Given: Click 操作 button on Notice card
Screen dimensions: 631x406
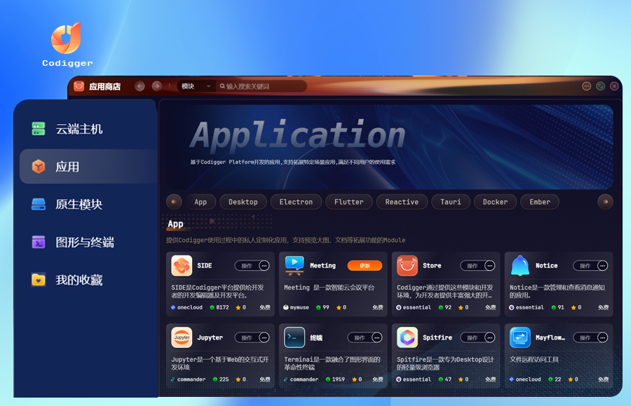Looking at the screenshot, I should pos(585,266).
